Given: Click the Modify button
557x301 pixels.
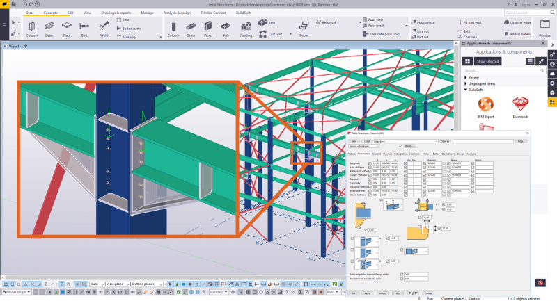Looking at the screenshot, I should point(382,293).
